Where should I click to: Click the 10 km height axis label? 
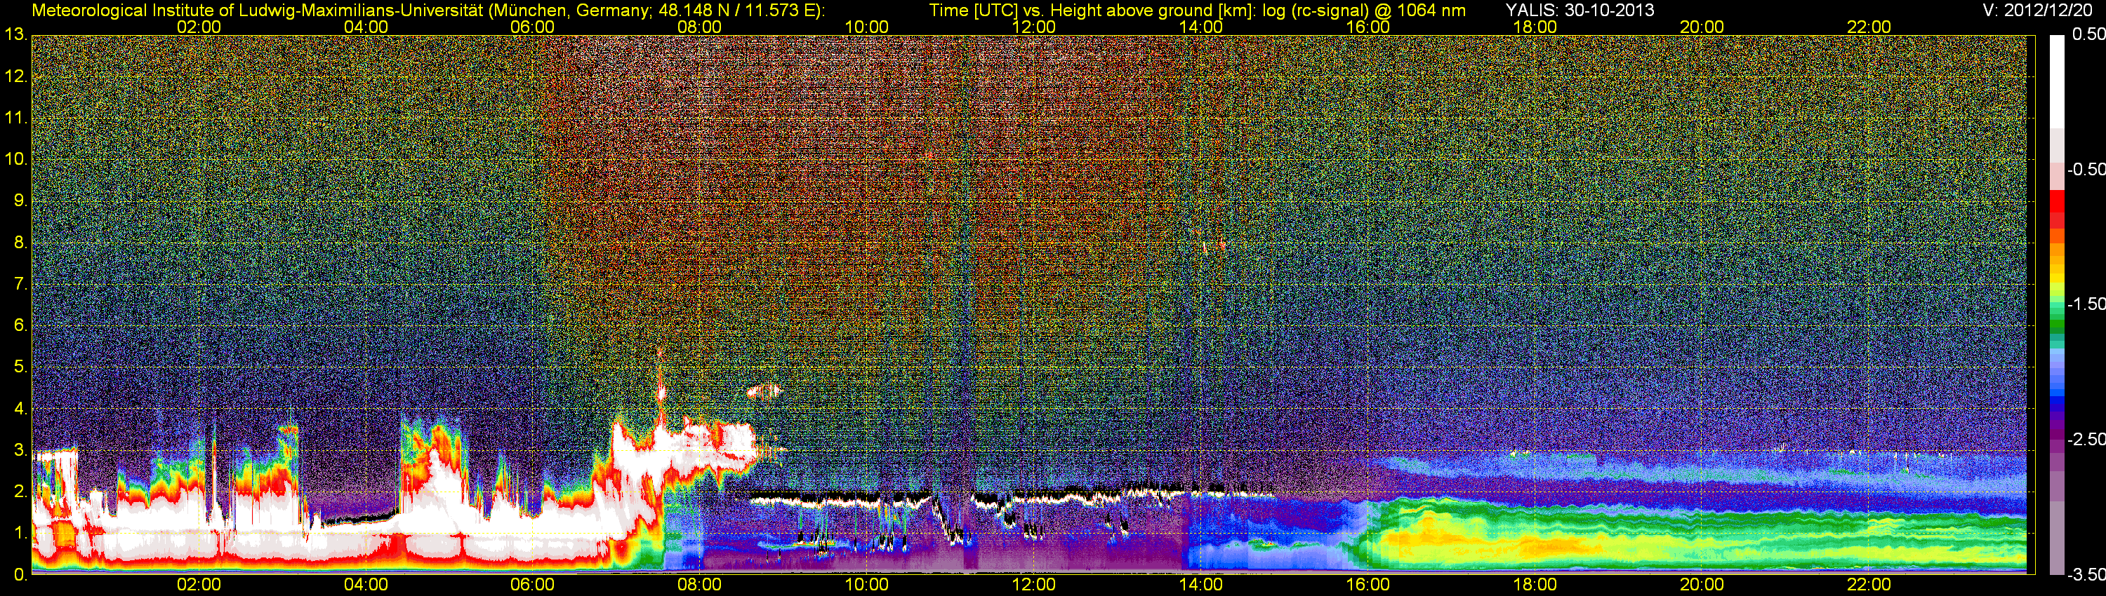15,159
